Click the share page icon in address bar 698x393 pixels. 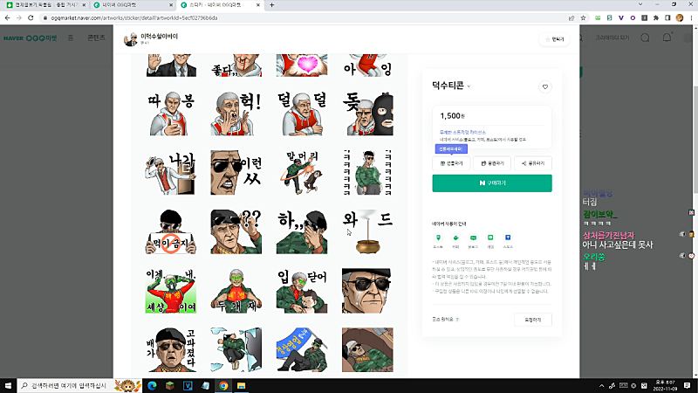(571, 17)
